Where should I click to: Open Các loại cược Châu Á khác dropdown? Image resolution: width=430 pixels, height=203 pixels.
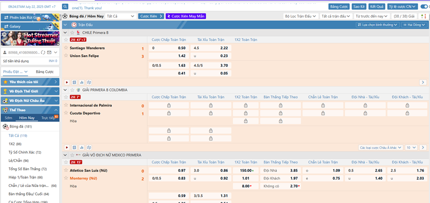tap(381, 147)
